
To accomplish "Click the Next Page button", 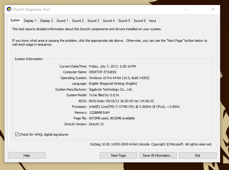I will [119, 155].
